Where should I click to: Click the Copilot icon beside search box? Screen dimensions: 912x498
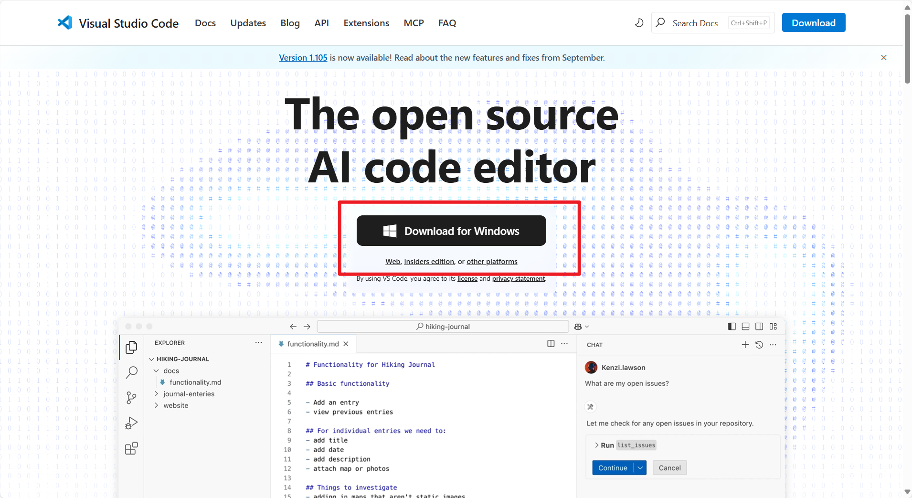578,327
